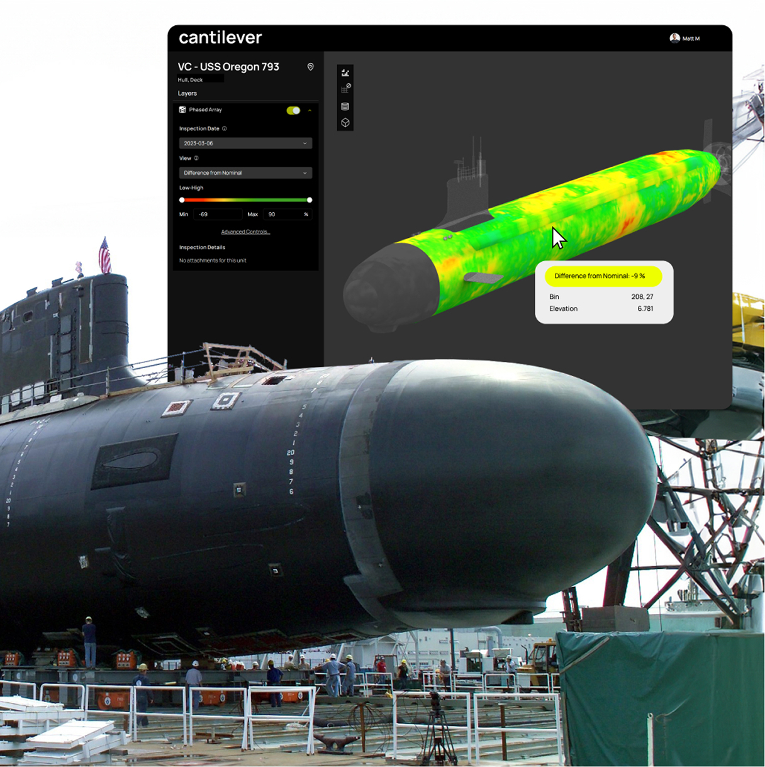The width and height of the screenshot is (765, 767).
Task: Click the Layers heading
Action: [x=187, y=93]
